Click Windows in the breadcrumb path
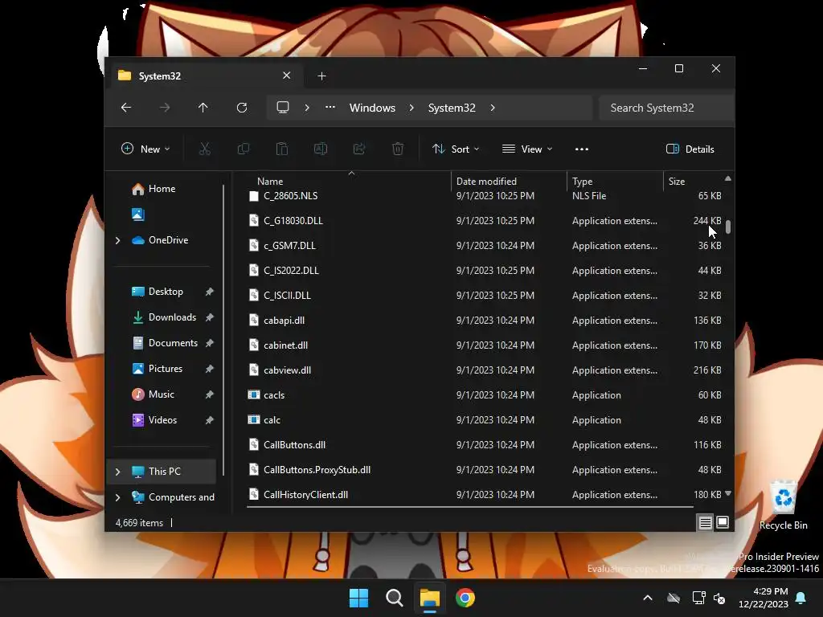This screenshot has height=617, width=823. point(372,108)
